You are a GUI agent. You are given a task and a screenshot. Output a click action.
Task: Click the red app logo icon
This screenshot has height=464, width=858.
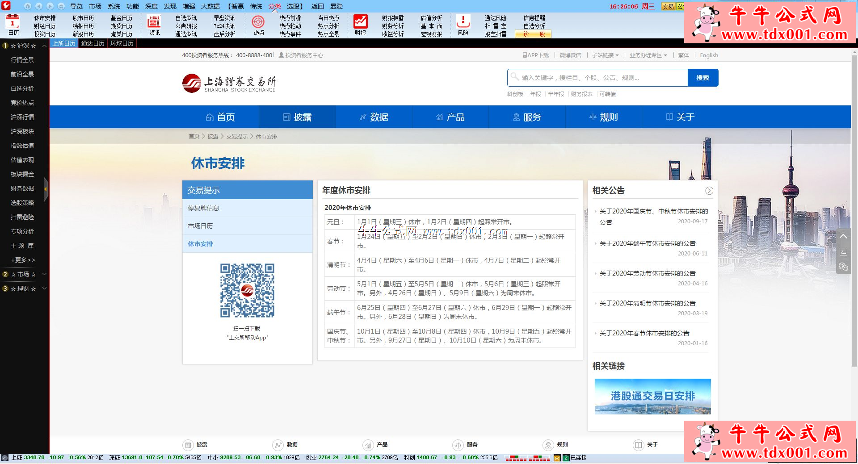(6, 6)
